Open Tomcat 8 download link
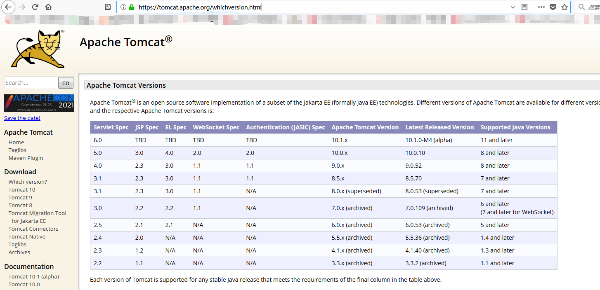The image size is (600, 290). tap(20, 205)
